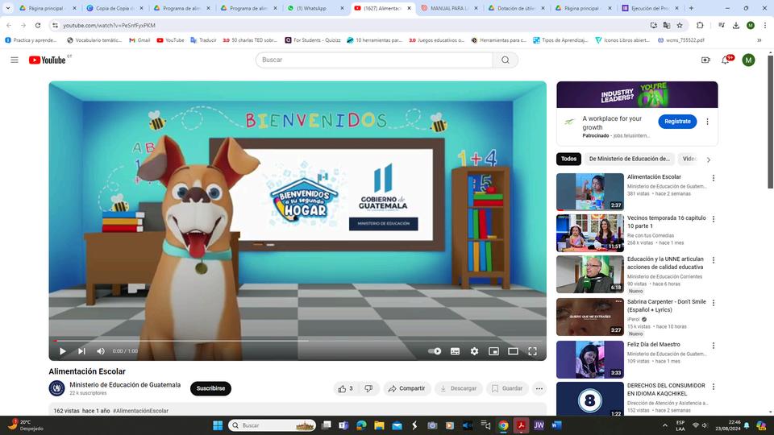Toggle autoplay switch in player
Image resolution: width=774 pixels, height=435 pixels.
coord(435,351)
